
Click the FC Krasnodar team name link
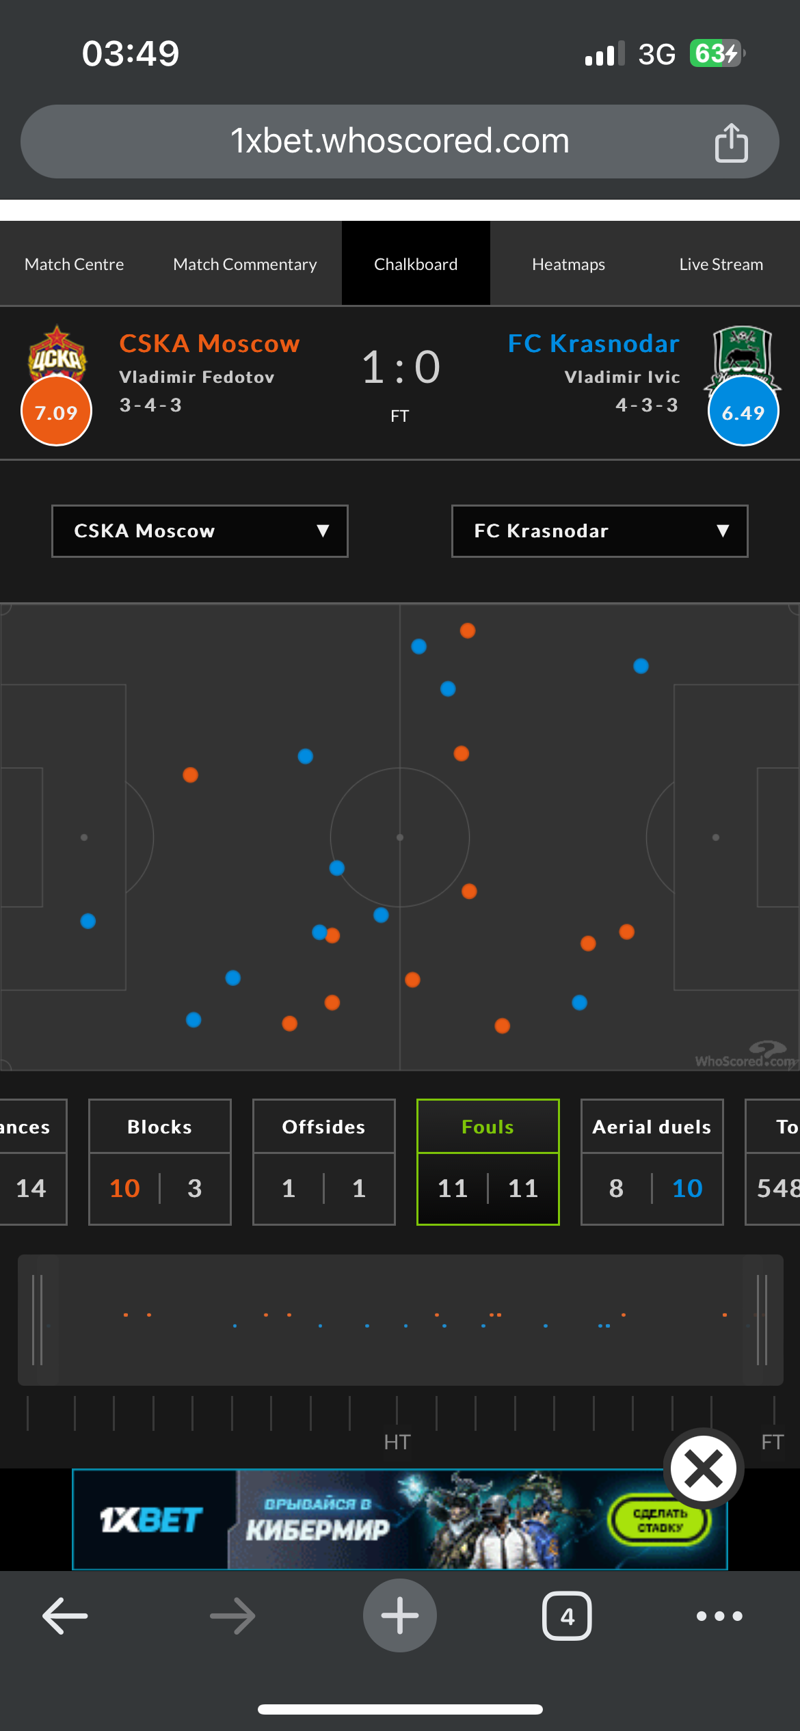pos(594,343)
